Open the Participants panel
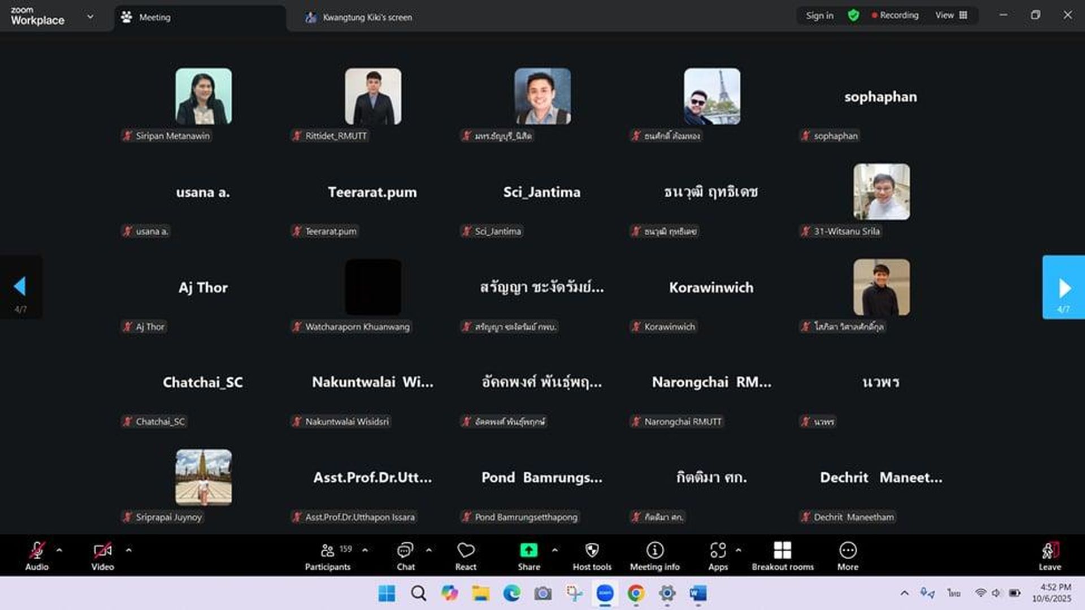Screen dimensions: 1085x610 click(x=328, y=556)
